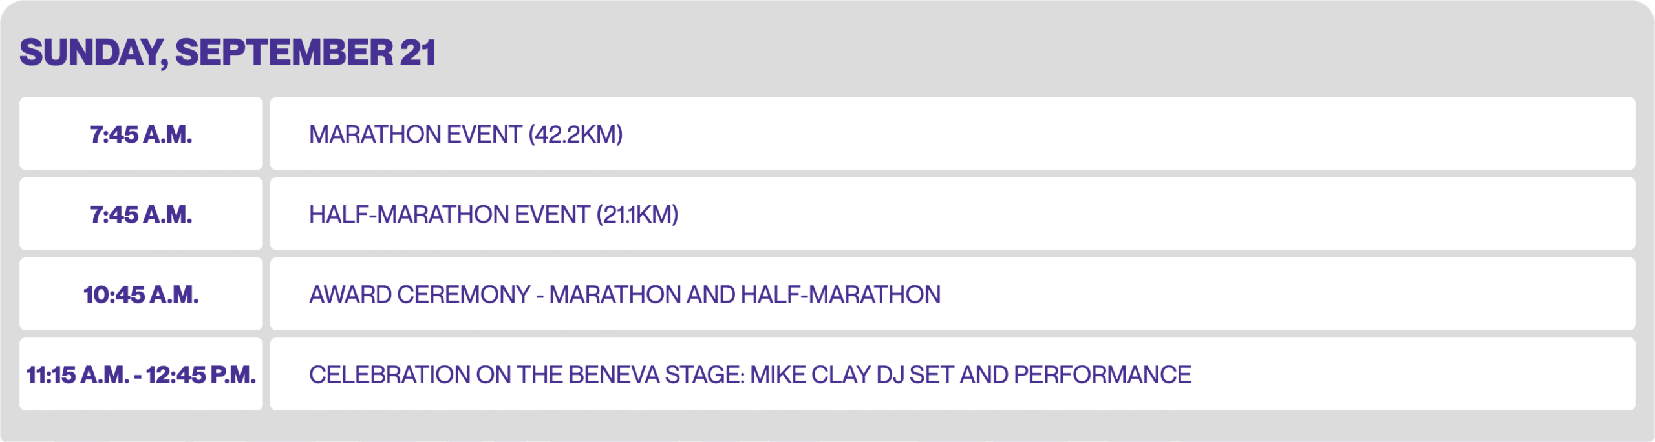Click the 42.2KM distance text

[575, 134]
